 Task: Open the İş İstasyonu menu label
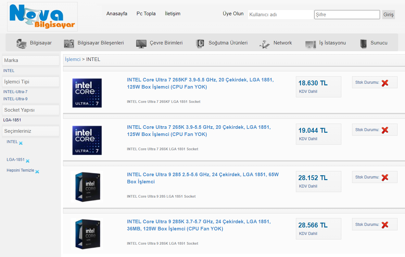333,43
